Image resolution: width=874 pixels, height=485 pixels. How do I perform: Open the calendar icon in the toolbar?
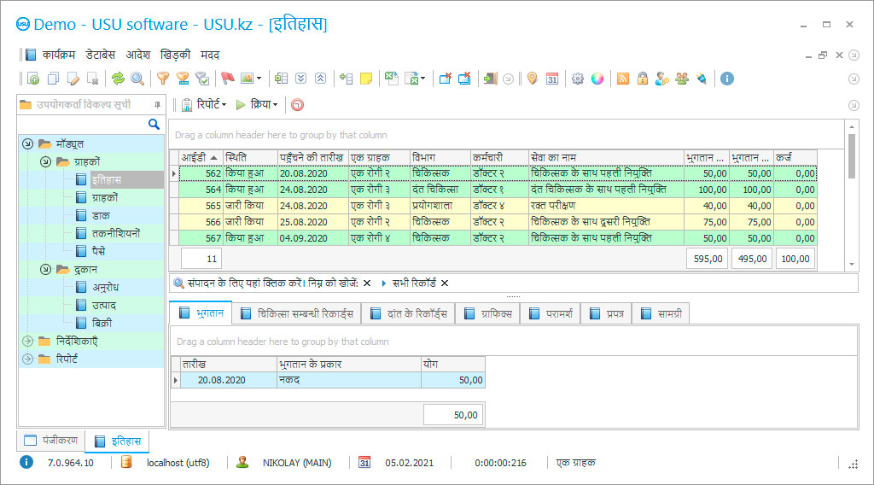click(x=552, y=79)
